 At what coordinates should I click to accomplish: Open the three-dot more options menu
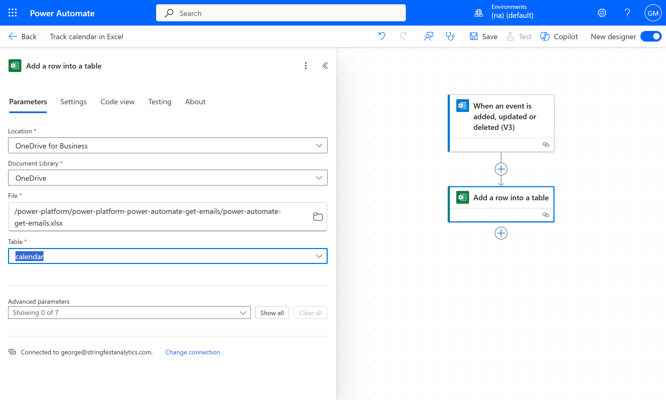click(x=306, y=66)
